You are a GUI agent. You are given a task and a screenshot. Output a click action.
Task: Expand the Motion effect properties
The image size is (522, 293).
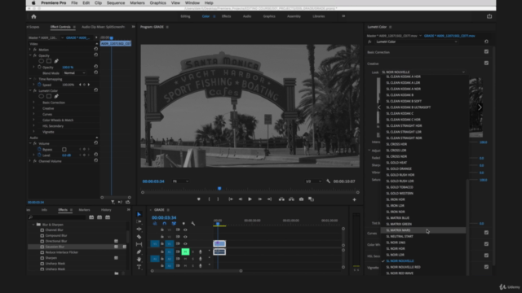[x=30, y=50]
